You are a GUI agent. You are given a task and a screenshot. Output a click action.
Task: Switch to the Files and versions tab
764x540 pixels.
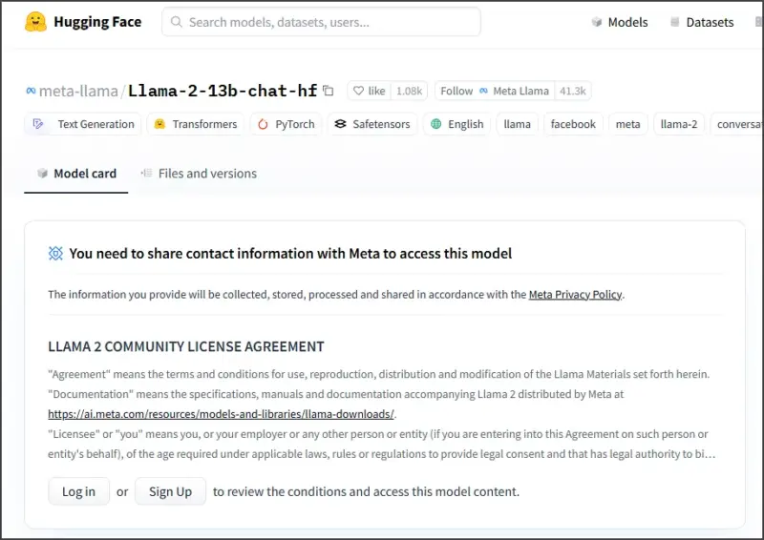pyautogui.click(x=199, y=174)
